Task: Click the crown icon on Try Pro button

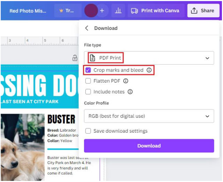Action: [x=61, y=11]
